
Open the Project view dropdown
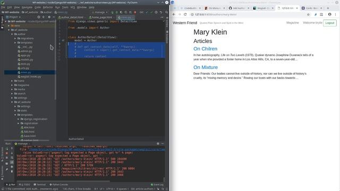(x=13, y=17)
